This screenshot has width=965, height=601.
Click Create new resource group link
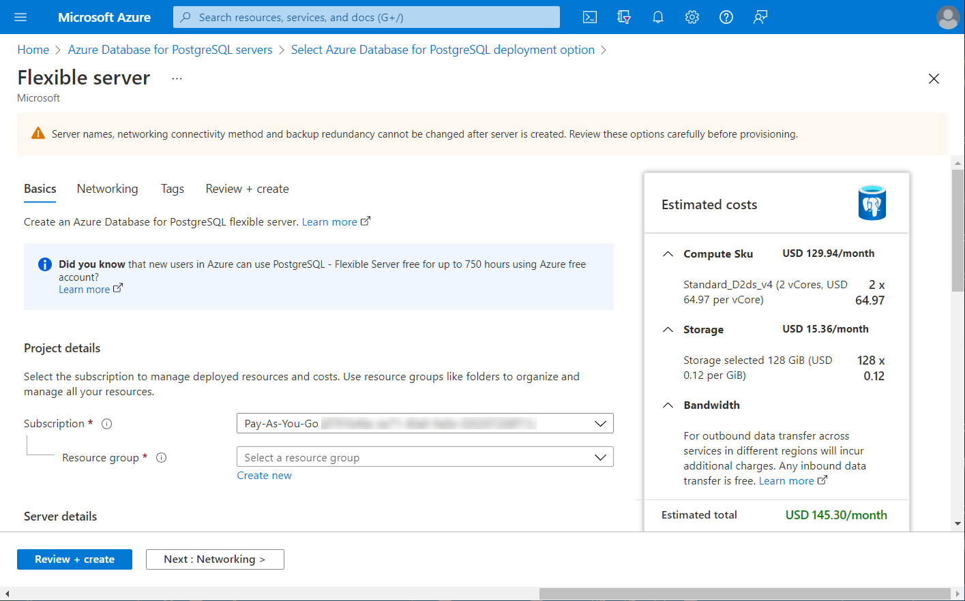click(x=265, y=476)
